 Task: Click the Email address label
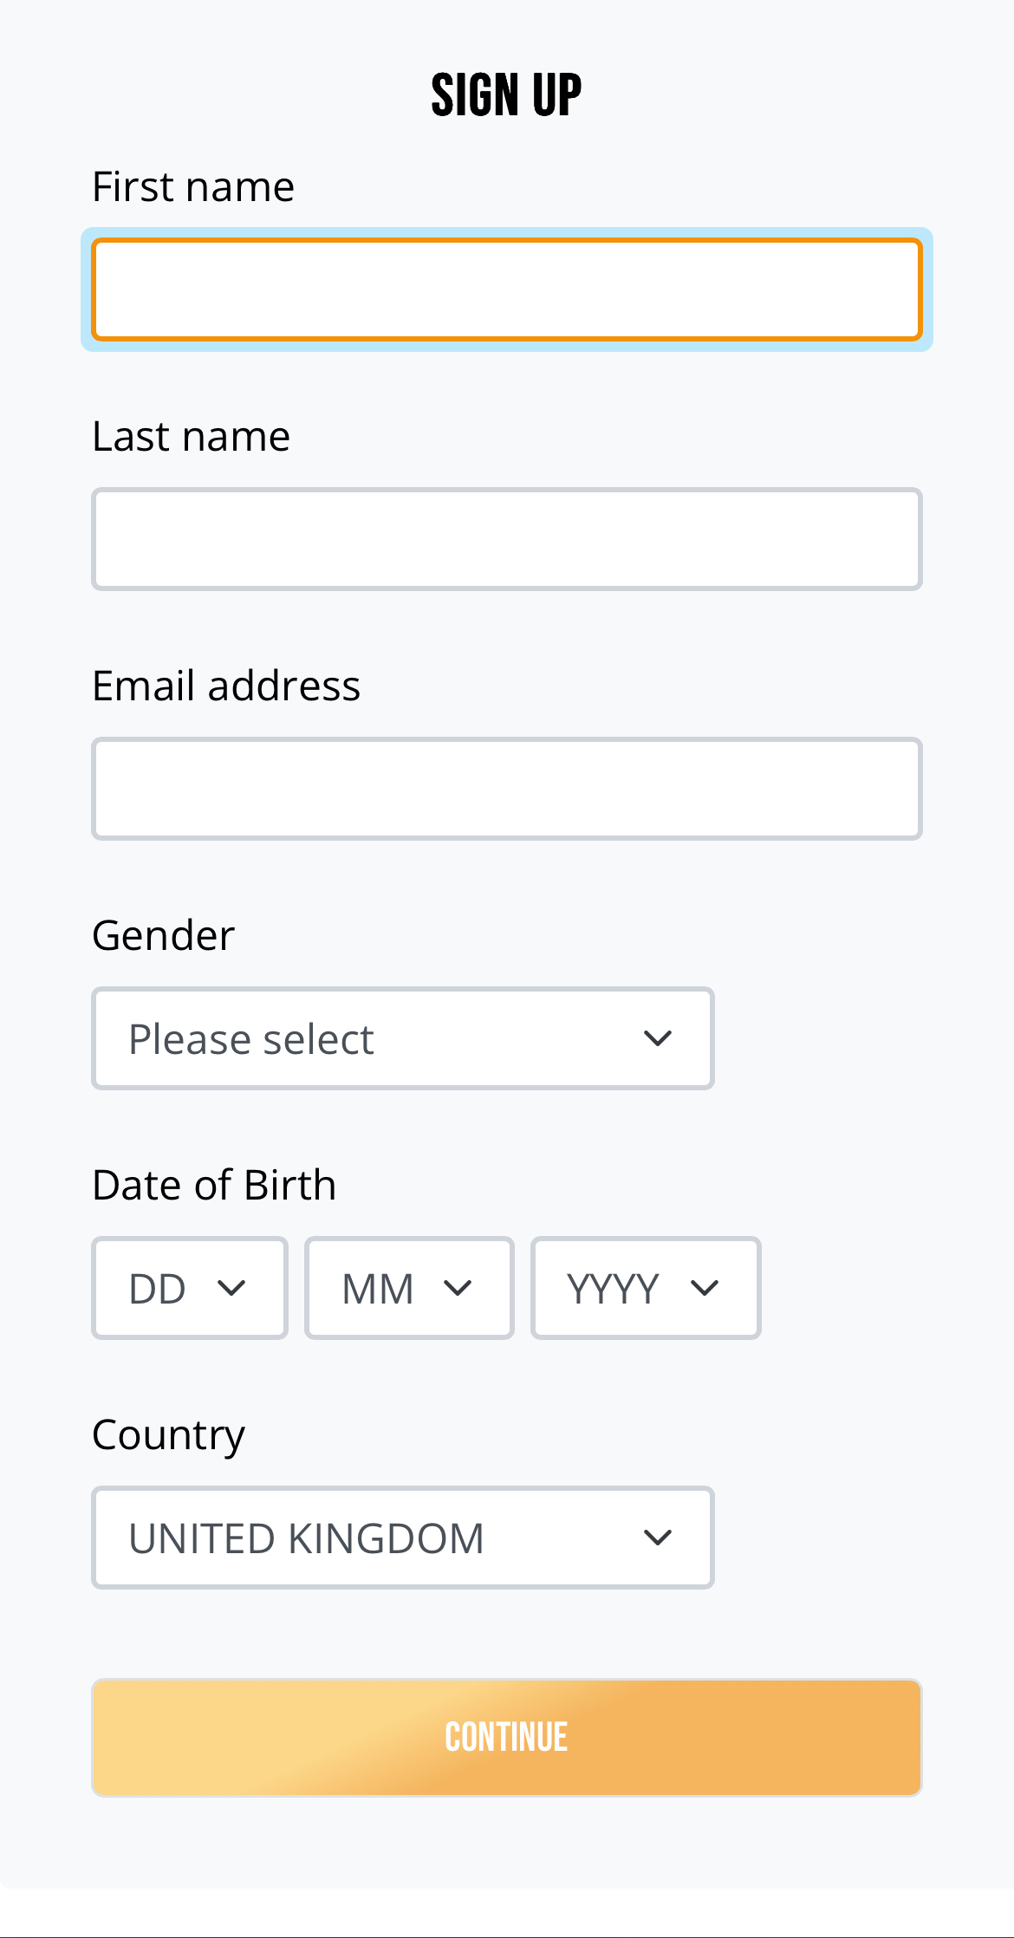click(226, 686)
